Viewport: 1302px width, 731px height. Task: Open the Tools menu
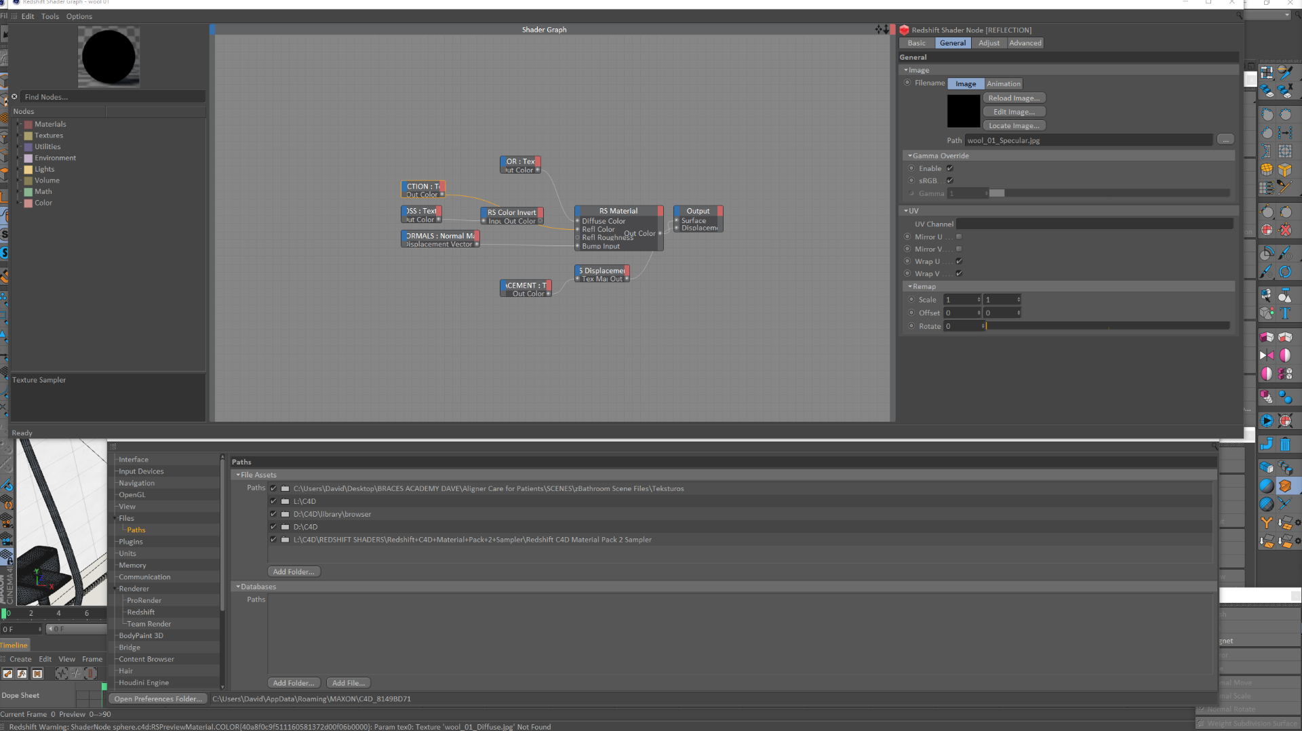tap(50, 16)
